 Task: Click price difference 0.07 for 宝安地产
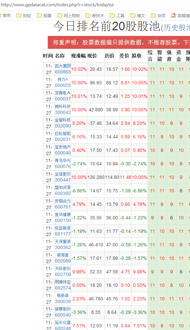click(x=125, y=150)
